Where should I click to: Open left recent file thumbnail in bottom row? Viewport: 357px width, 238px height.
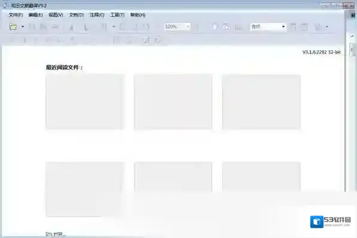coord(85,189)
